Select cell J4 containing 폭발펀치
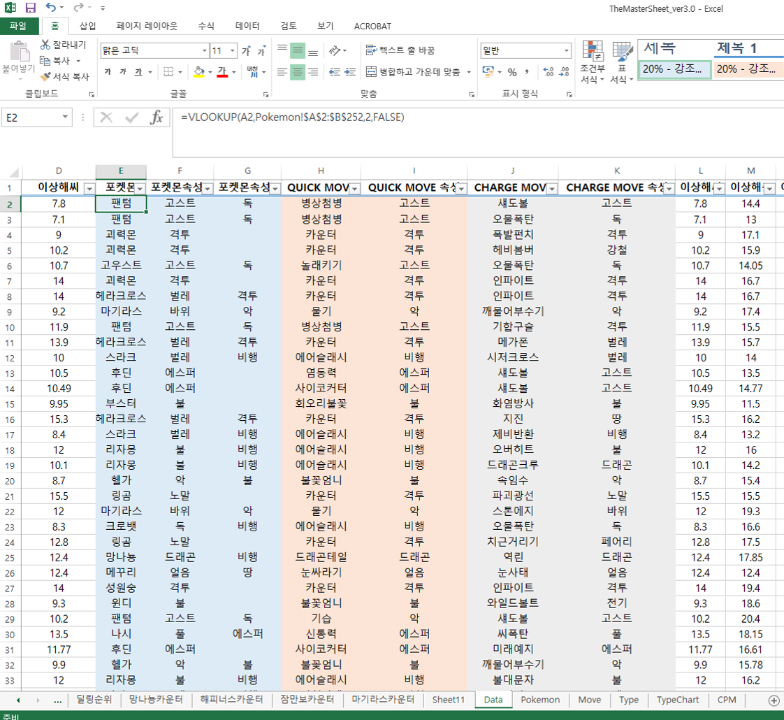This screenshot has height=720, width=784. (513, 235)
